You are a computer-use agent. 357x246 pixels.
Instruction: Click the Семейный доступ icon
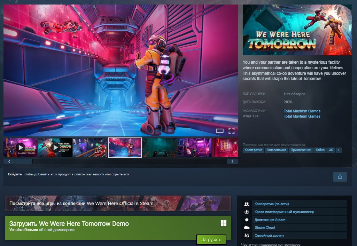[x=247, y=236]
